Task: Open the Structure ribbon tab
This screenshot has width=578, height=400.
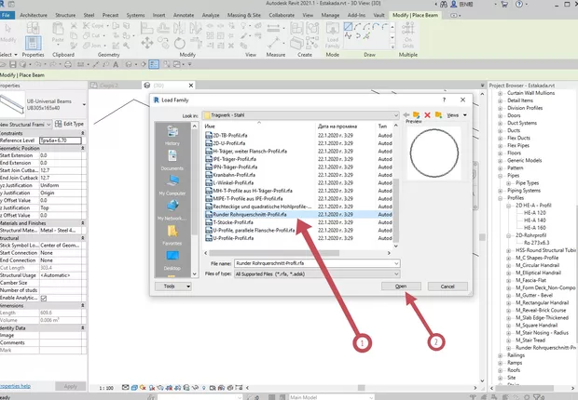Action: coord(66,16)
